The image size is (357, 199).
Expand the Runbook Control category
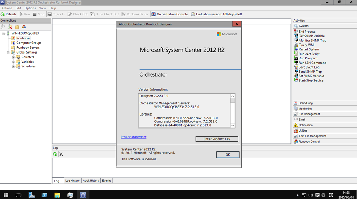[325, 141]
